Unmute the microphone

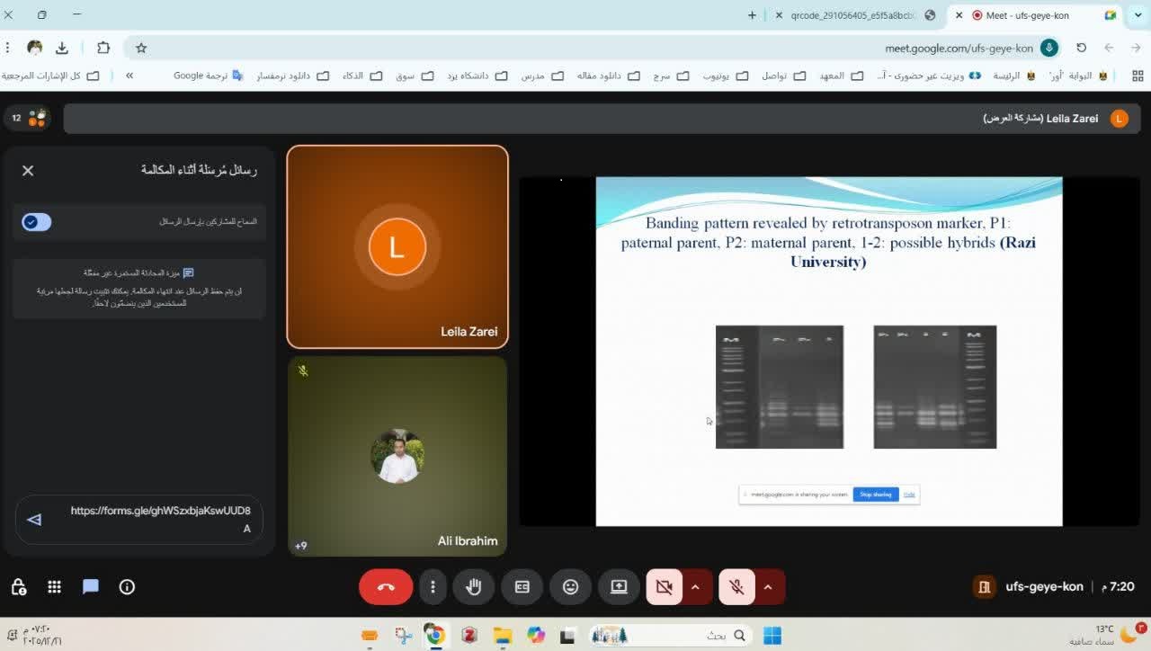[736, 587]
